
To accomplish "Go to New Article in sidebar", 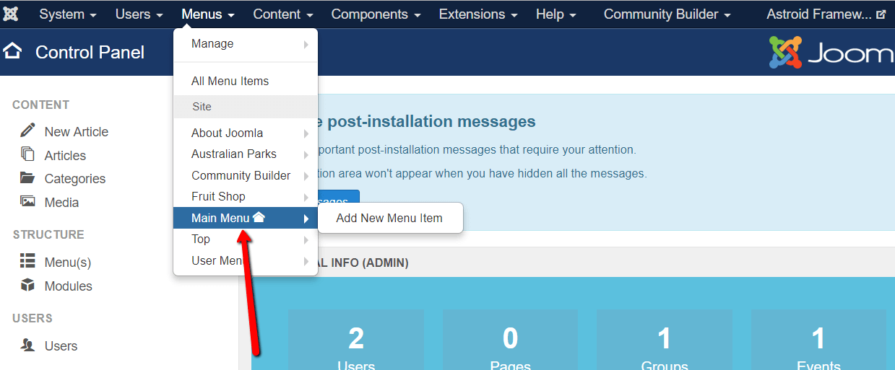I will point(77,131).
